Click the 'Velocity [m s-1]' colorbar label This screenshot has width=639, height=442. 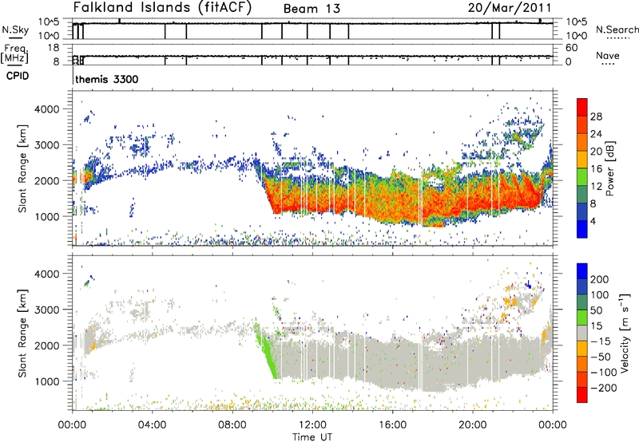pyautogui.click(x=625, y=333)
